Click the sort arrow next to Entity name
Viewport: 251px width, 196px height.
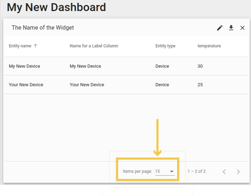coord(35,46)
